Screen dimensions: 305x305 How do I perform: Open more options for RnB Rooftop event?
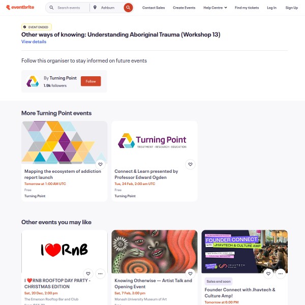100,273
